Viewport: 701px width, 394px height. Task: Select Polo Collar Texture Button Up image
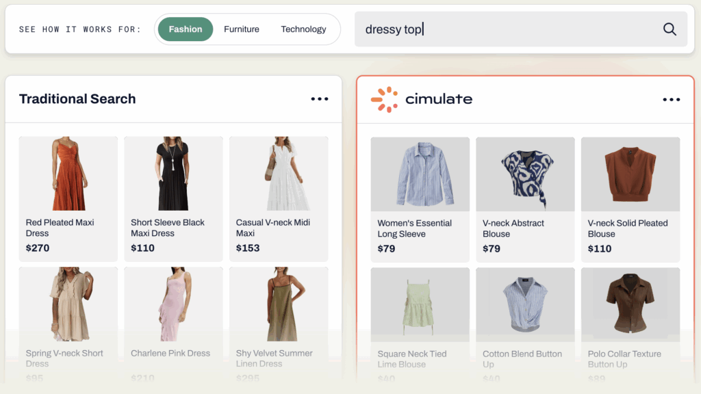tap(630, 305)
